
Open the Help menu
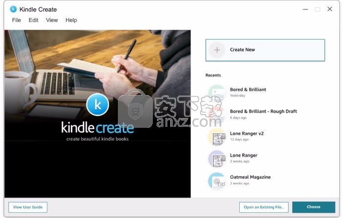click(71, 20)
